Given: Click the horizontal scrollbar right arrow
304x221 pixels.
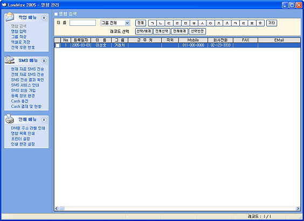Looking at the screenshot, I should 298,209.
